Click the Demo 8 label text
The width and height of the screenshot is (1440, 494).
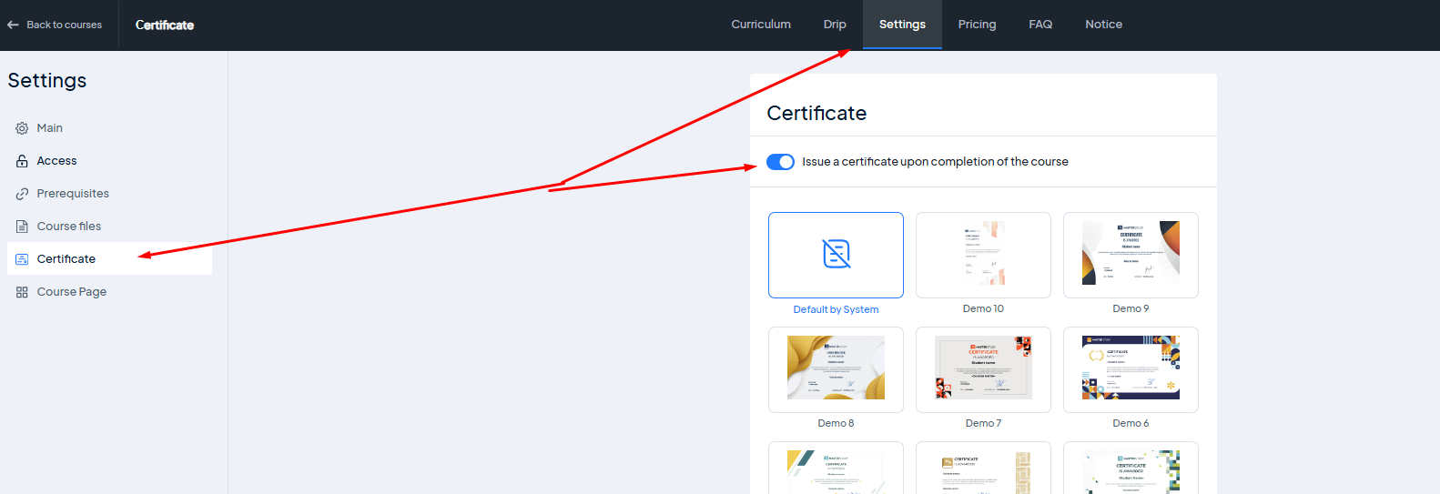click(836, 423)
